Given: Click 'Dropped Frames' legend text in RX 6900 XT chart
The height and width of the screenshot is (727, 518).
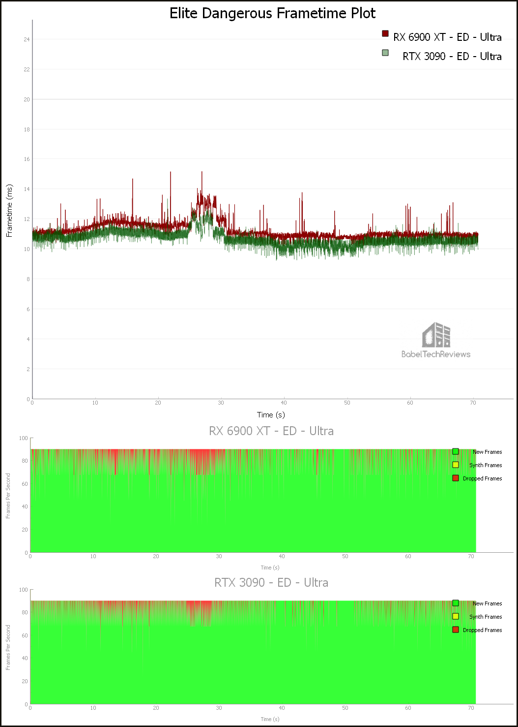Looking at the screenshot, I should coord(483,478).
